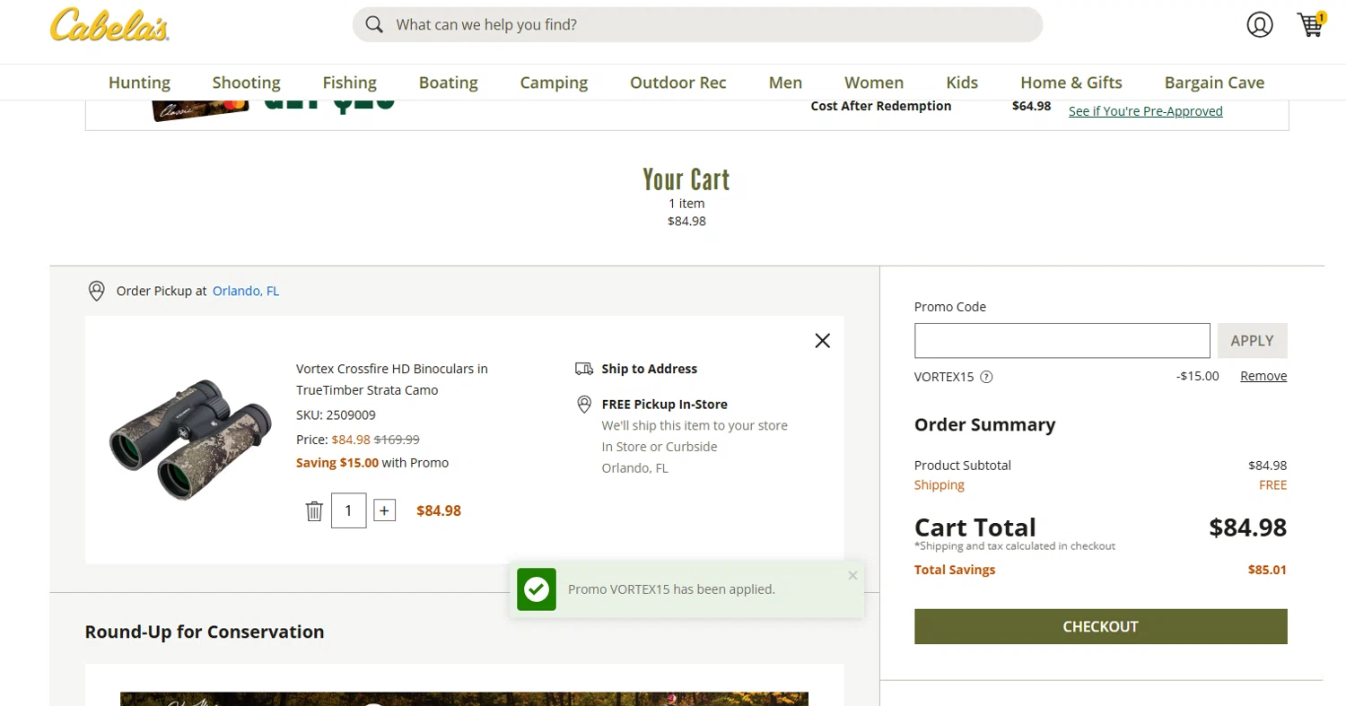
Task: Click the Round-Up for Conservation heading
Action: (205, 632)
